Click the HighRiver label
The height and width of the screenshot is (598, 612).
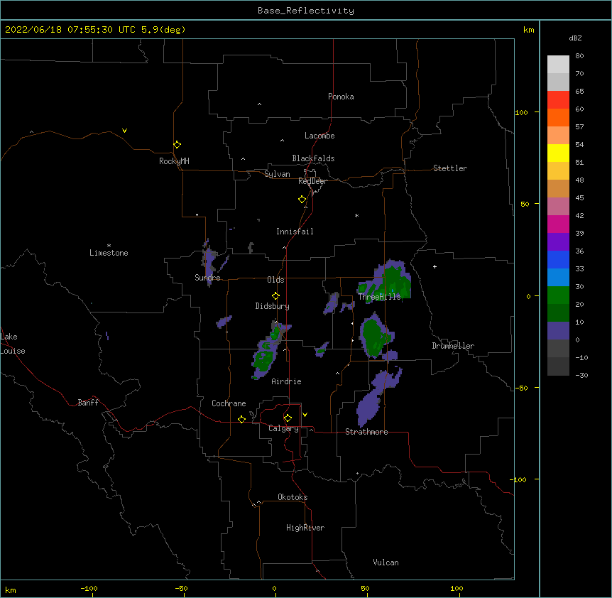(x=305, y=528)
